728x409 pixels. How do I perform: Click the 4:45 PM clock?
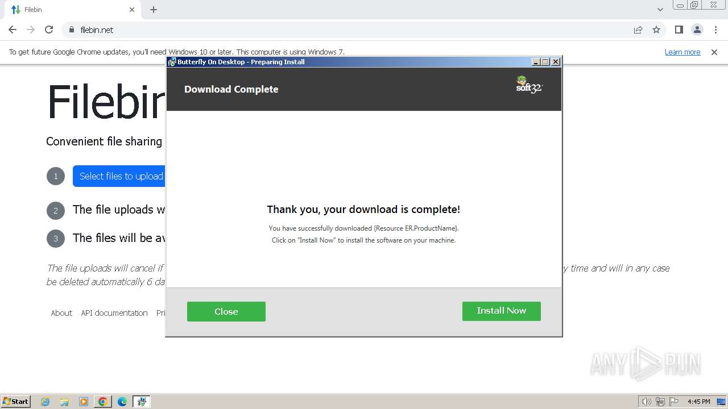tap(699, 402)
